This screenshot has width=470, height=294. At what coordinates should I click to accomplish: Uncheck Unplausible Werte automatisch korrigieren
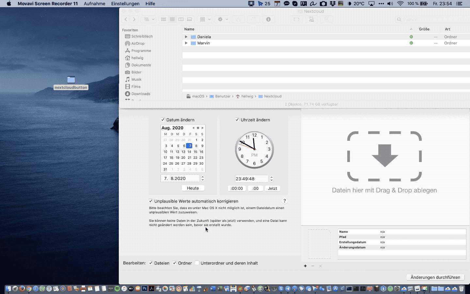151,201
